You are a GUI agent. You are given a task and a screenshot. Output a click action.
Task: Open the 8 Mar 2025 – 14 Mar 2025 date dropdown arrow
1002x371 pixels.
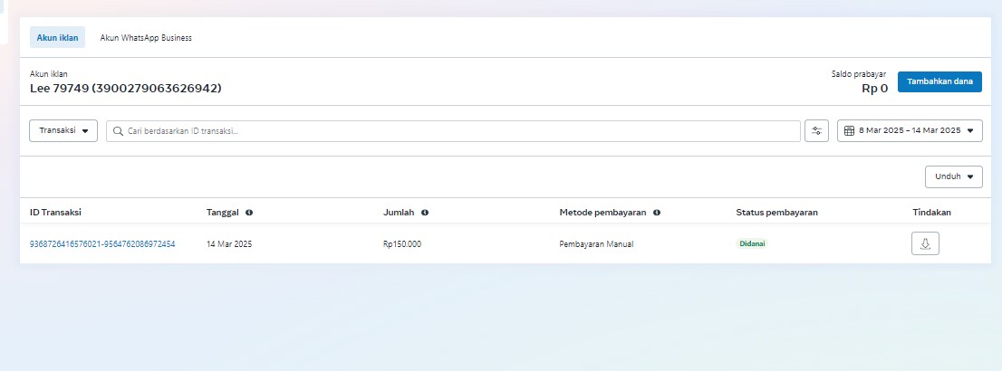[x=971, y=131]
